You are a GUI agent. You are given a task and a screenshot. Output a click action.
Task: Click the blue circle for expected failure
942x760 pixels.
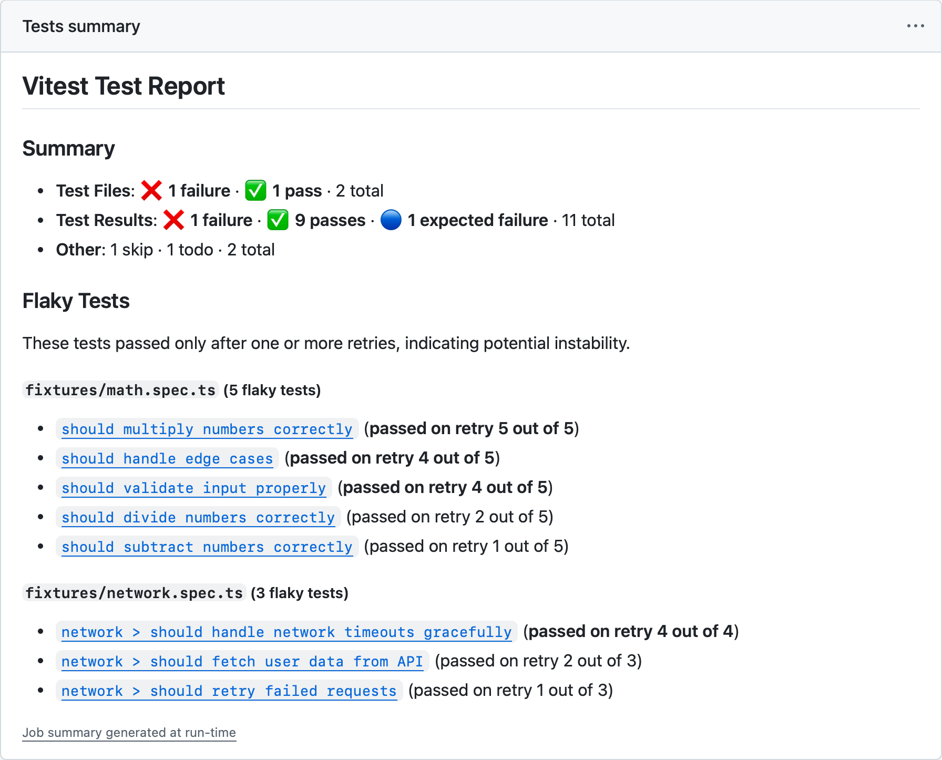coord(391,220)
